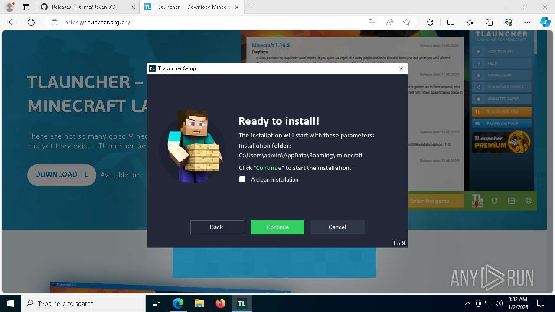Open the FACEBOOK PAGE link
Image resolution: width=555 pixels, height=312 pixels.
click(502, 123)
